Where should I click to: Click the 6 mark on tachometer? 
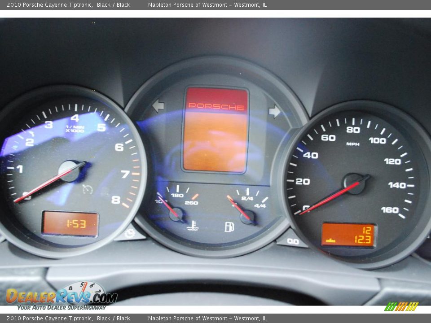coord(119,147)
